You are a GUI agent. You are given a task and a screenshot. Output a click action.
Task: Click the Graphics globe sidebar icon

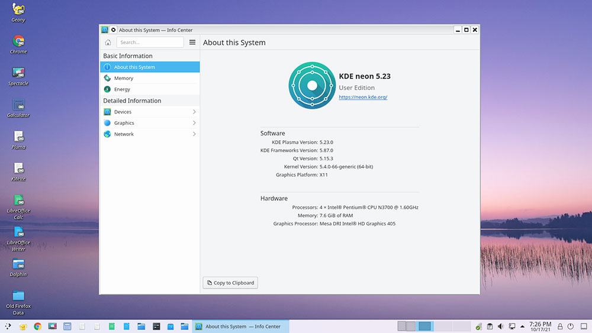(107, 123)
